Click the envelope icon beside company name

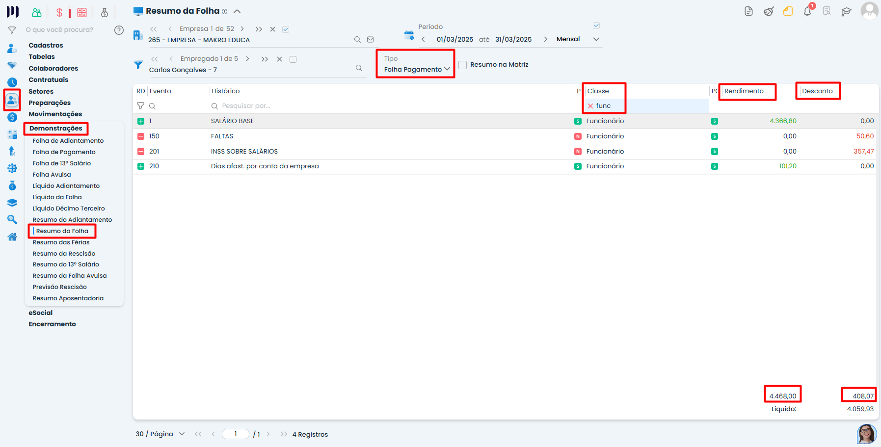coord(371,40)
